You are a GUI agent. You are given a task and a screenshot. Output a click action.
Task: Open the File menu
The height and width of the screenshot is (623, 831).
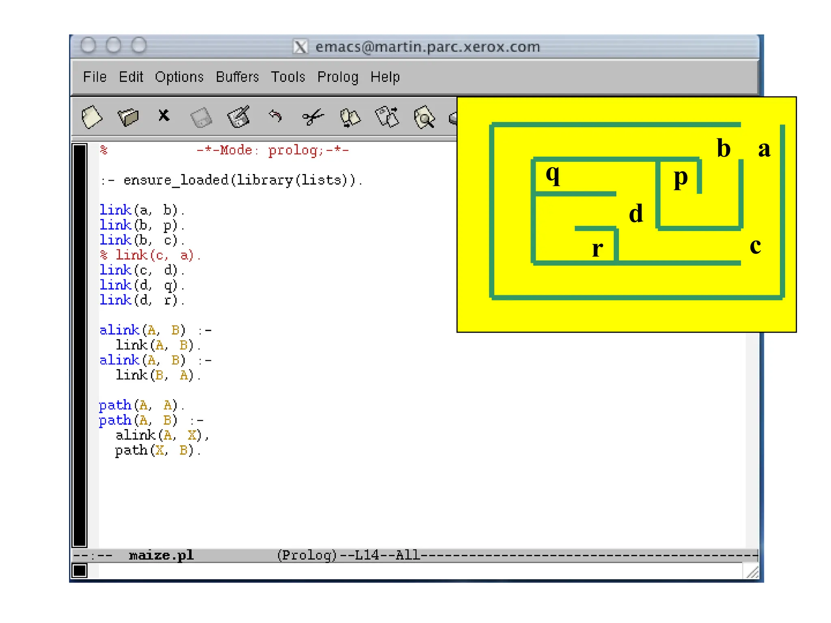(x=95, y=77)
